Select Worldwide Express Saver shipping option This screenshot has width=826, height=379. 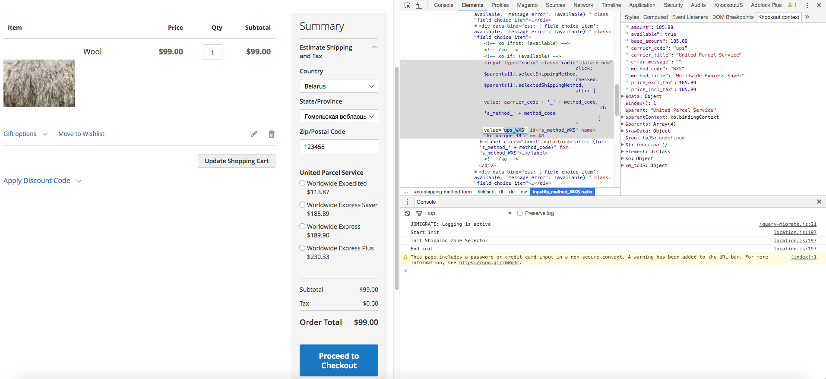302,205
